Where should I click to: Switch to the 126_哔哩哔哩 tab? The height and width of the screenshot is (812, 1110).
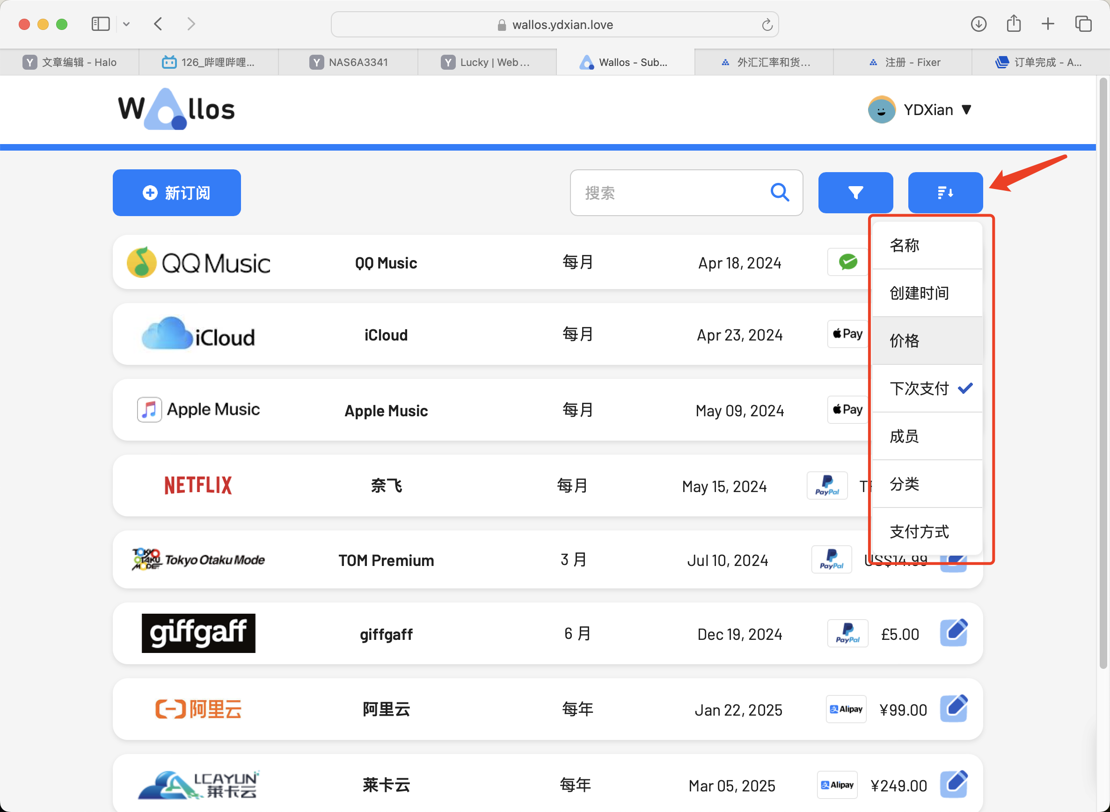click(x=209, y=62)
